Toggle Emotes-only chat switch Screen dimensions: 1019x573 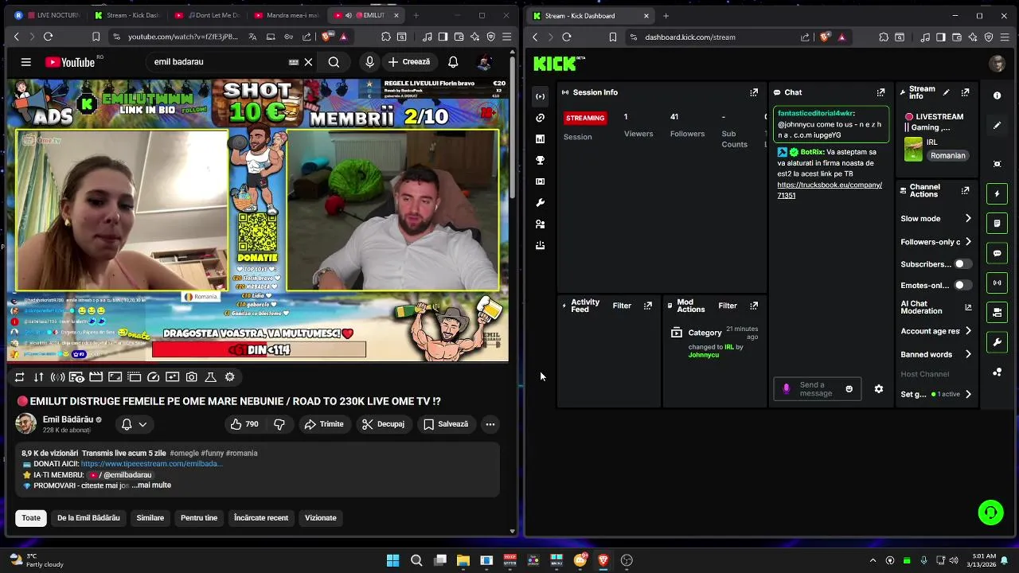[x=962, y=285]
